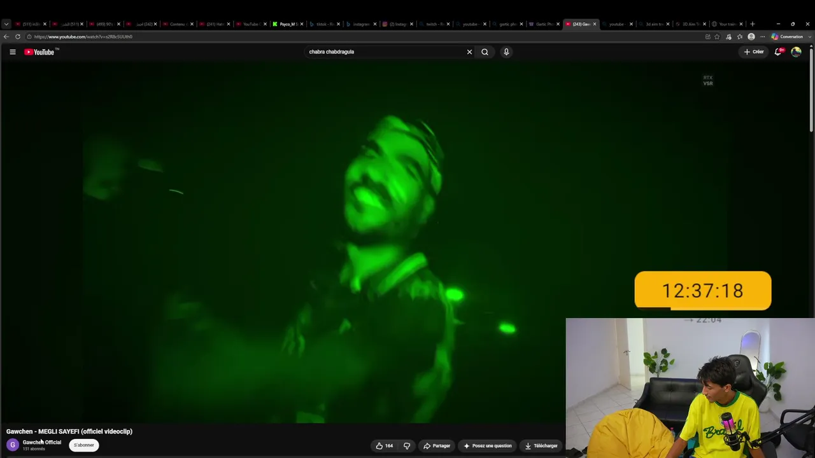Subscribe with the S'abonner button
Viewport: 815px width, 458px height.
[x=84, y=445]
